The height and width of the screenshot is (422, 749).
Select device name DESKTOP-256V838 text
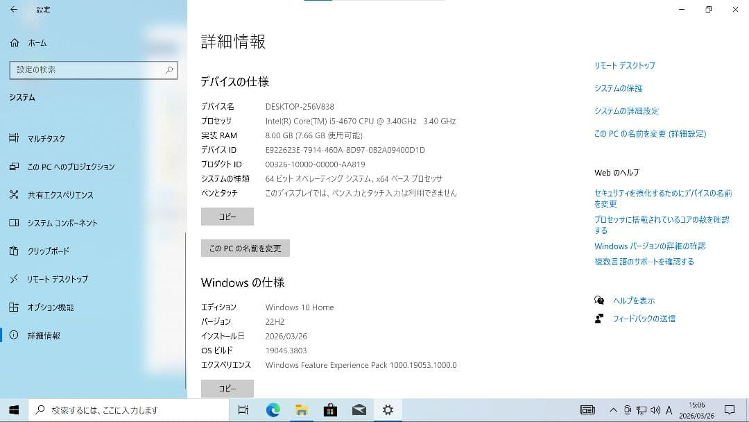point(300,107)
